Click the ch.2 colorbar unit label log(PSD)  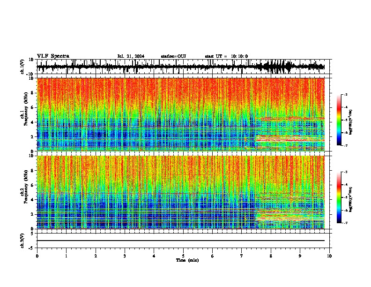351,199
